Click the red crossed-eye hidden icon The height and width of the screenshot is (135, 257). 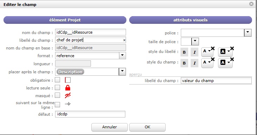point(68,95)
